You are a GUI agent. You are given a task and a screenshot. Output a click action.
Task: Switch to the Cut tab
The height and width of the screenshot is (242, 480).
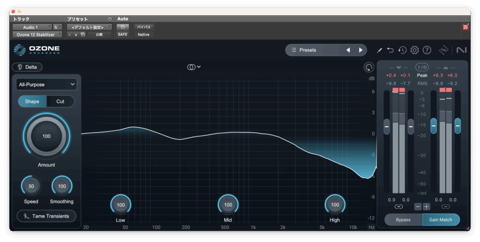pos(60,101)
